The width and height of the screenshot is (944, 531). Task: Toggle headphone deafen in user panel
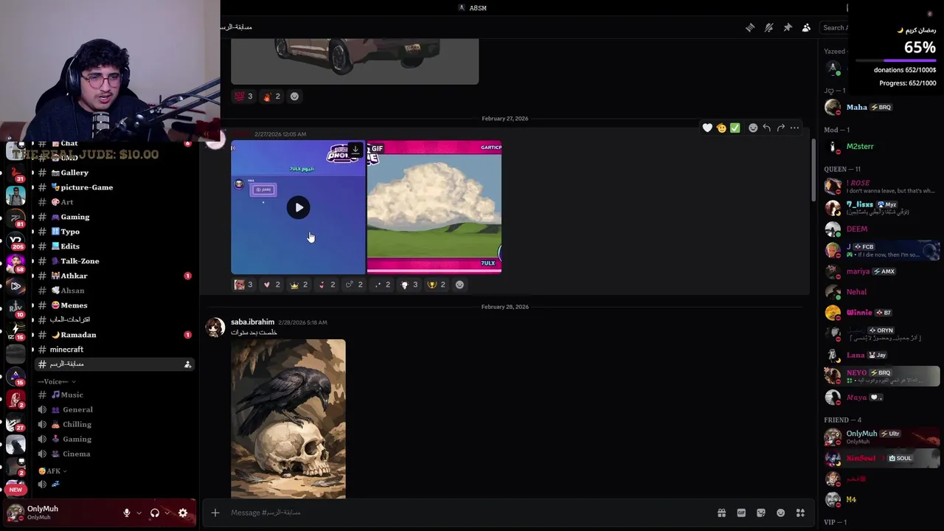pyautogui.click(x=155, y=513)
